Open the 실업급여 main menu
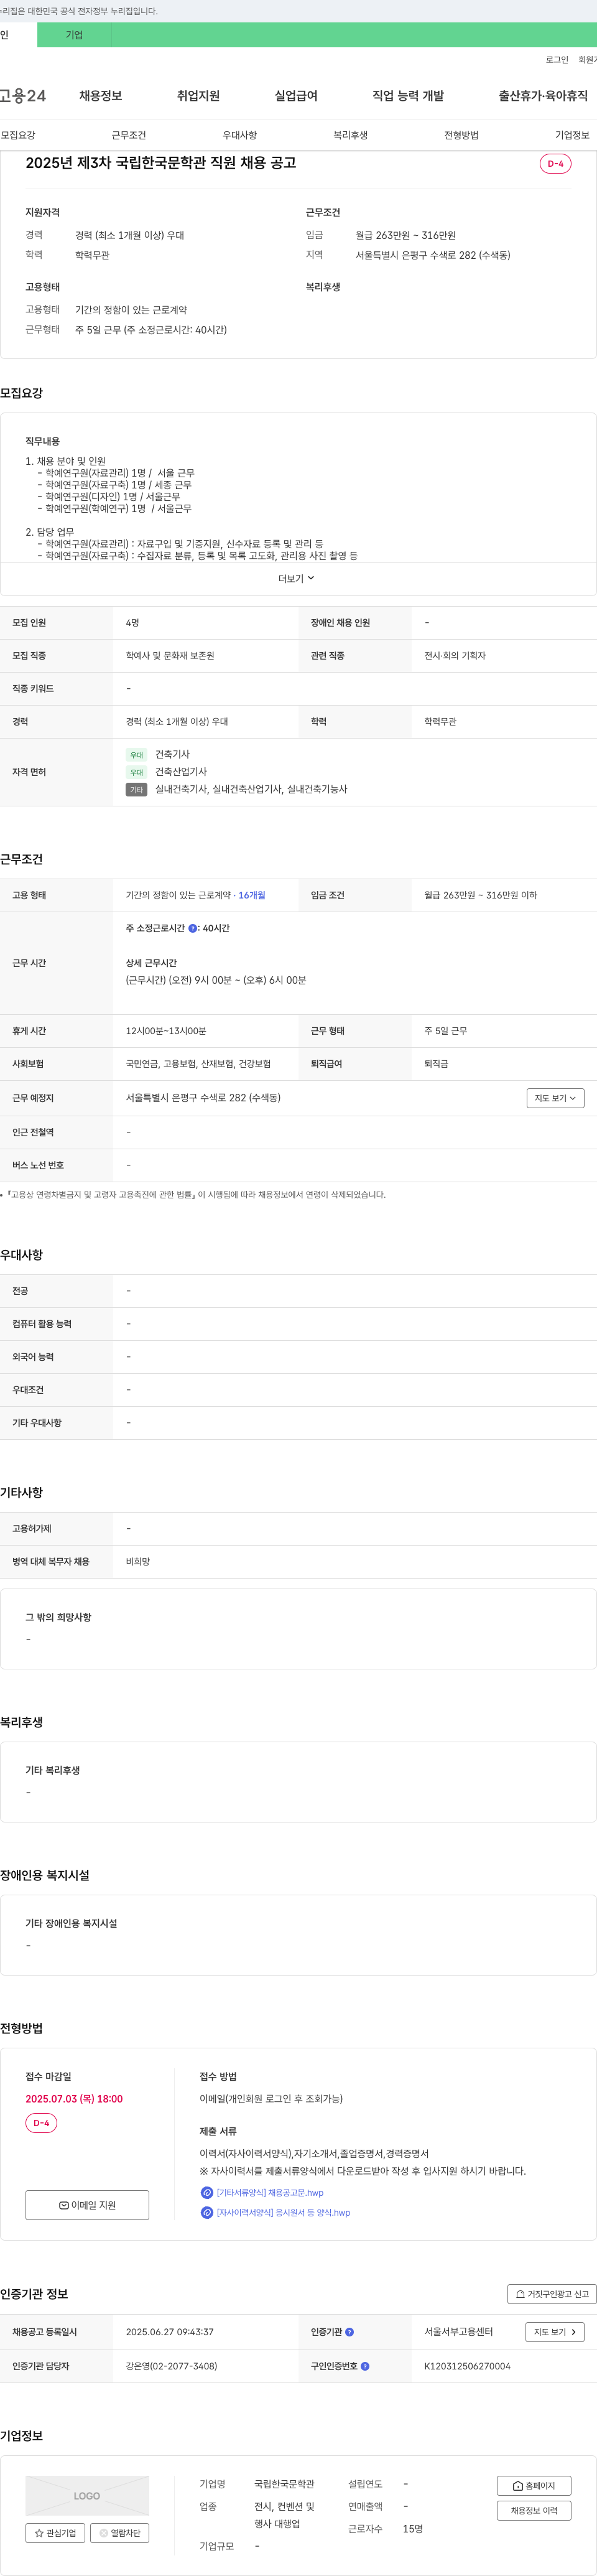Viewport: 597px width, 2576px height. 296,96
